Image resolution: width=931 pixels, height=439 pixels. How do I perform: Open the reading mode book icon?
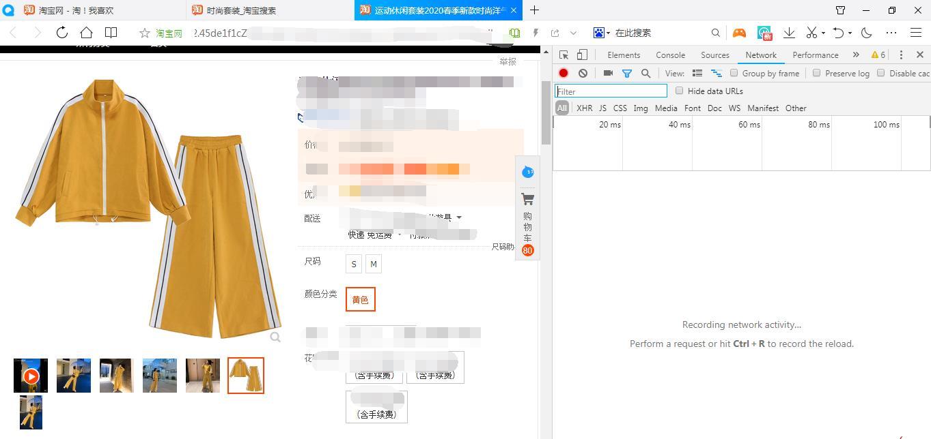[111, 32]
